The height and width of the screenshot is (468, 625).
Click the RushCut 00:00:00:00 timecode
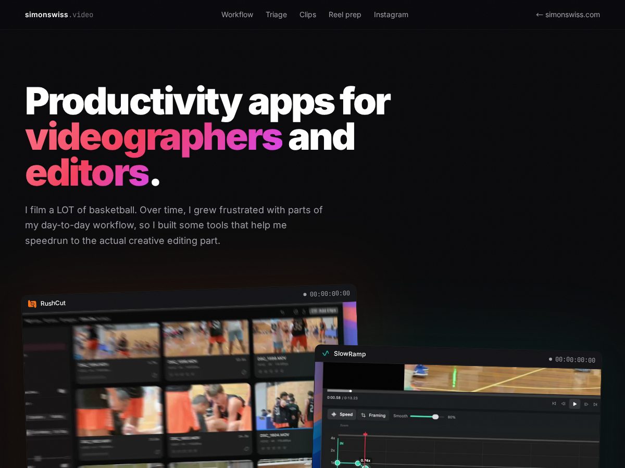[x=330, y=294]
